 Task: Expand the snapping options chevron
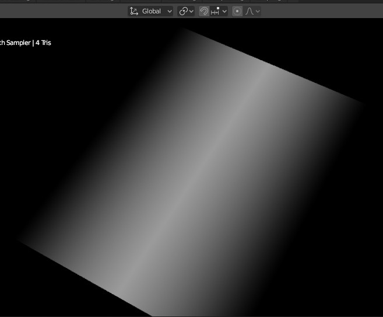pyautogui.click(x=224, y=11)
